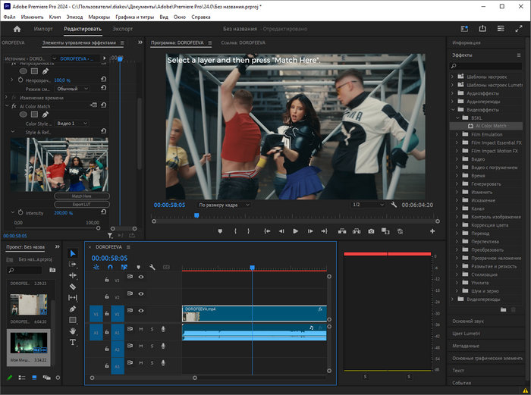Screen dimensions: 531x395
Task: Select the Rectangle shape tool
Action: pos(73,320)
